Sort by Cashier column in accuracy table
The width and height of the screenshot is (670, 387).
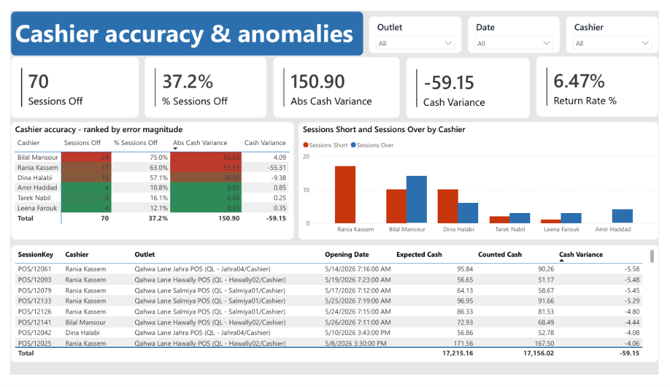coord(28,143)
